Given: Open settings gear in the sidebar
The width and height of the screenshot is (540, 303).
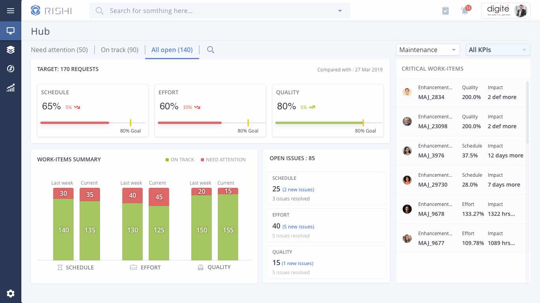Looking at the screenshot, I should click(11, 293).
